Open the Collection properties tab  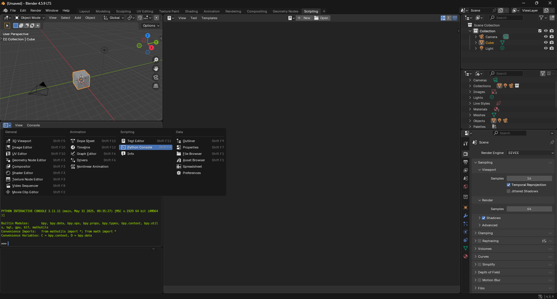click(466, 197)
